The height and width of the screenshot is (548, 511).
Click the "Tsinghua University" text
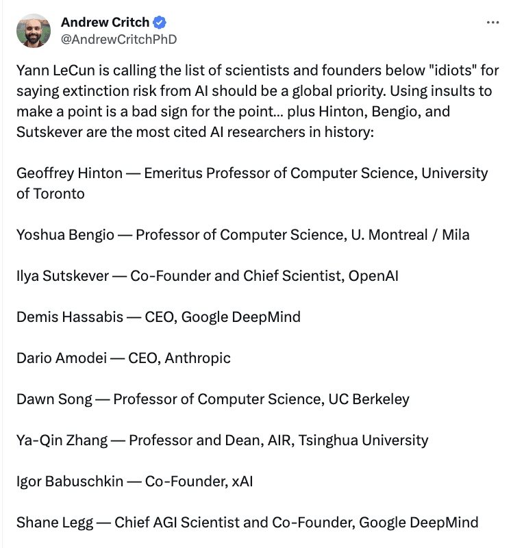point(363,440)
